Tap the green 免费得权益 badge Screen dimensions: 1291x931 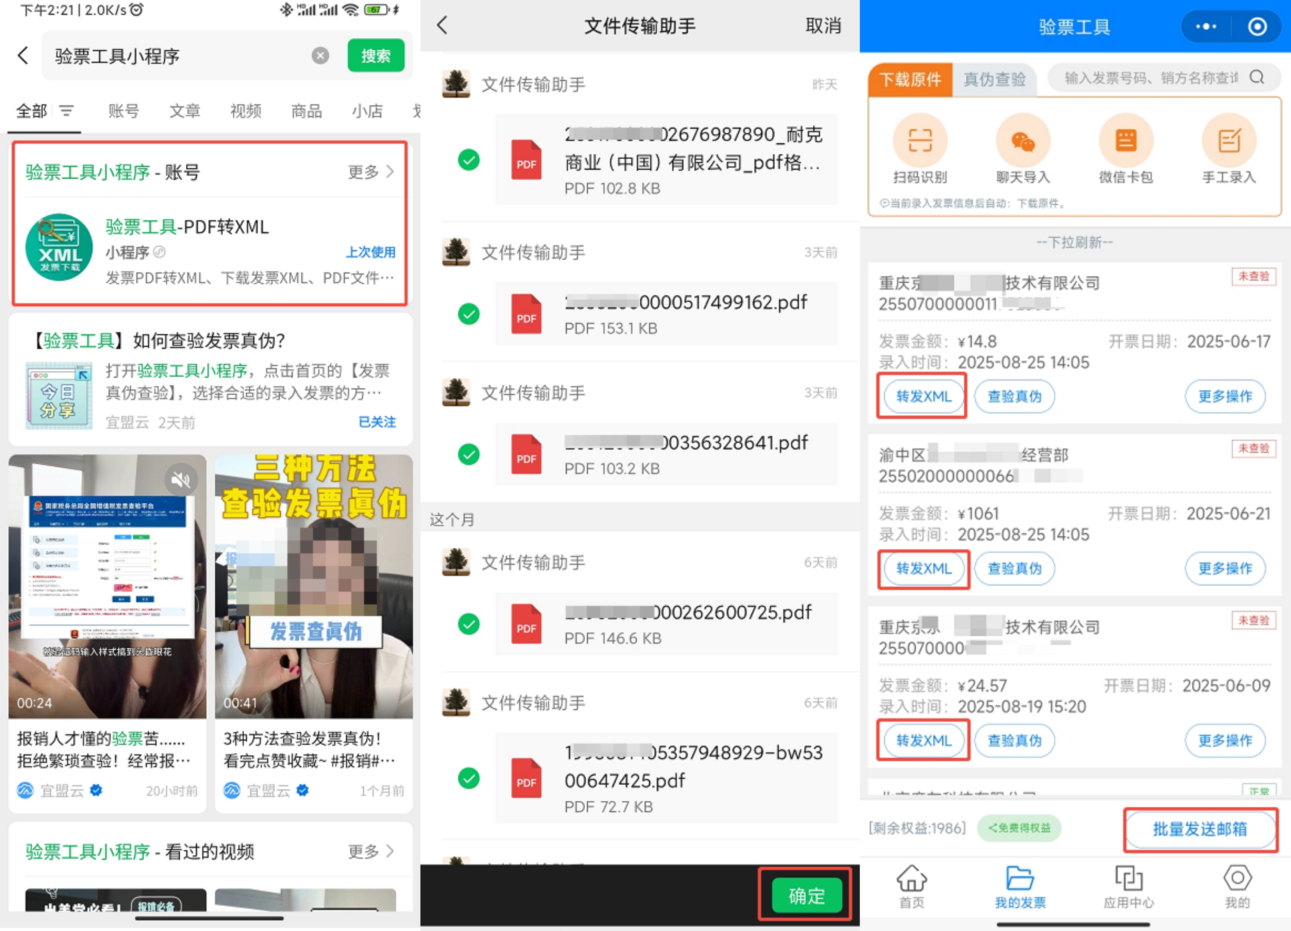(1019, 828)
